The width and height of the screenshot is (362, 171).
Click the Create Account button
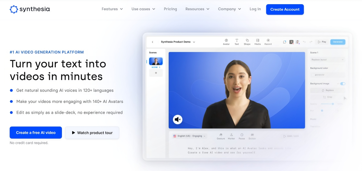tap(285, 9)
